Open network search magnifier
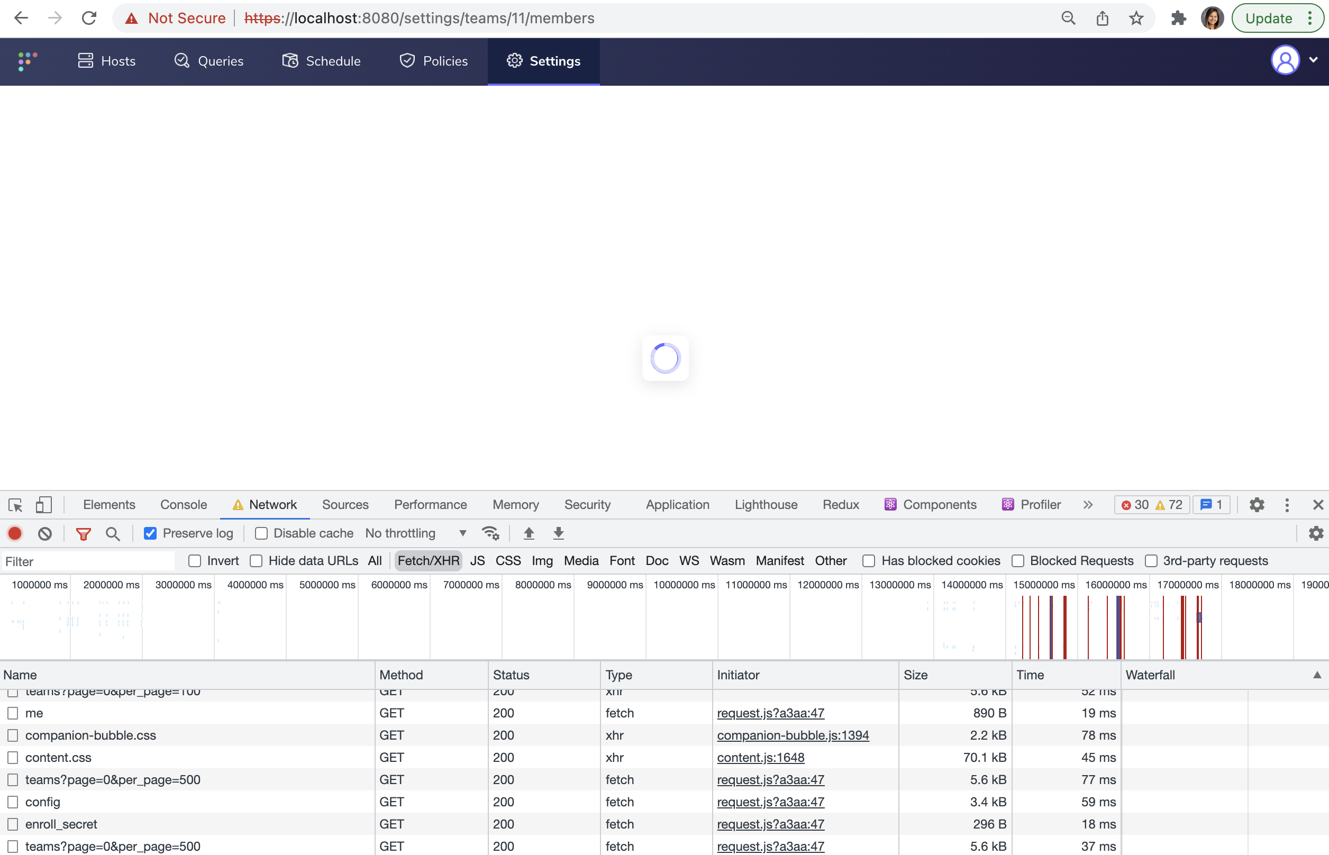The image size is (1329, 855). click(x=113, y=533)
